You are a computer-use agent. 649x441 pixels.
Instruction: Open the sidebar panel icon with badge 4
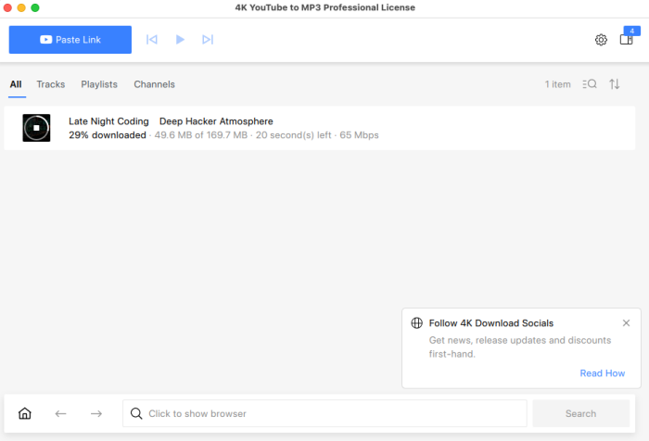pos(627,39)
